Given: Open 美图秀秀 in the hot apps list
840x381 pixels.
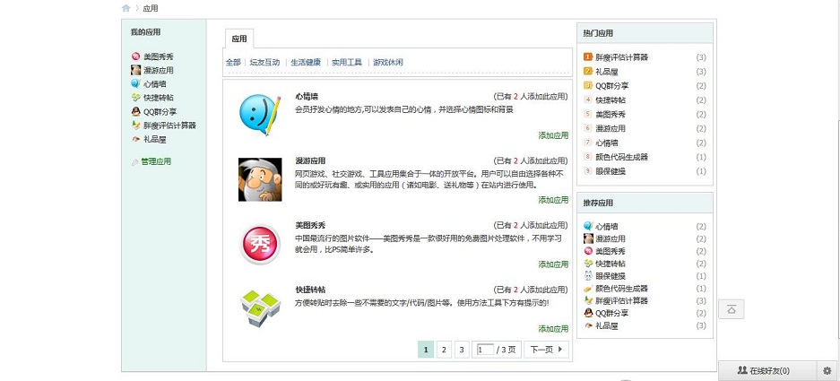Looking at the screenshot, I should tap(611, 114).
